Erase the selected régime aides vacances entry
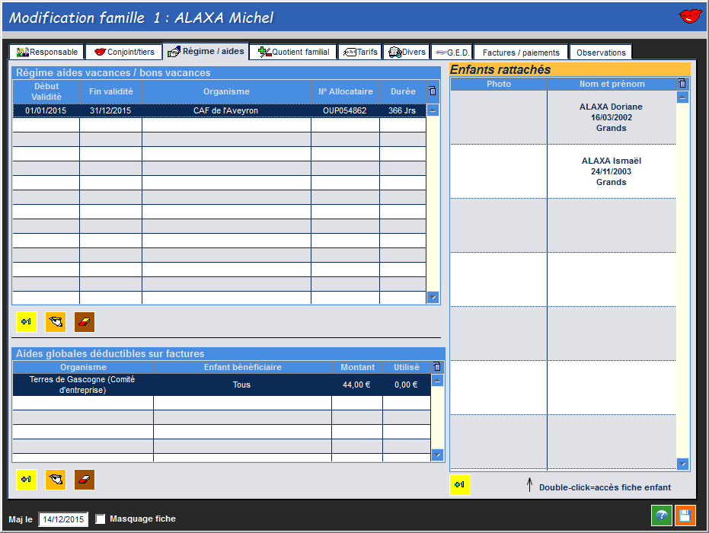 [x=85, y=322]
